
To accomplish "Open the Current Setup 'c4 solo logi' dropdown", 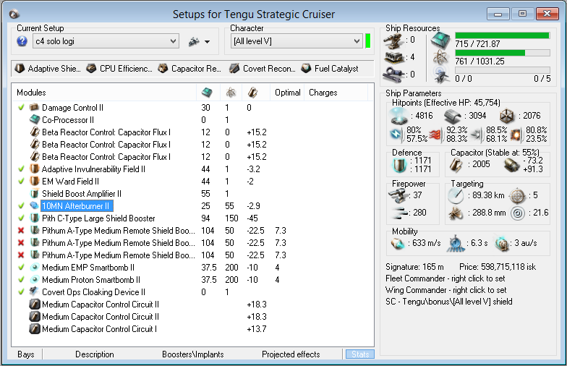I will click(x=106, y=41).
